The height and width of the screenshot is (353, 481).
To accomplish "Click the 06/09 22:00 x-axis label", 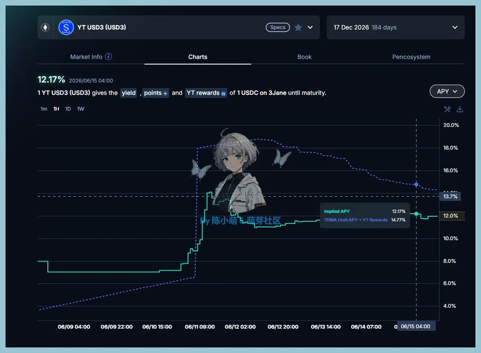I will coord(117,327).
